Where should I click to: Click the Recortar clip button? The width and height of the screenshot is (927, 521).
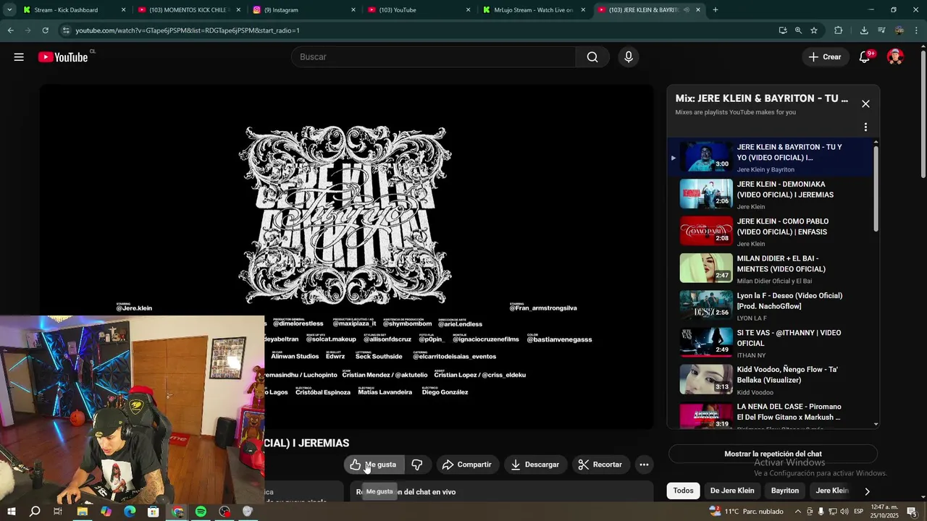pos(600,465)
